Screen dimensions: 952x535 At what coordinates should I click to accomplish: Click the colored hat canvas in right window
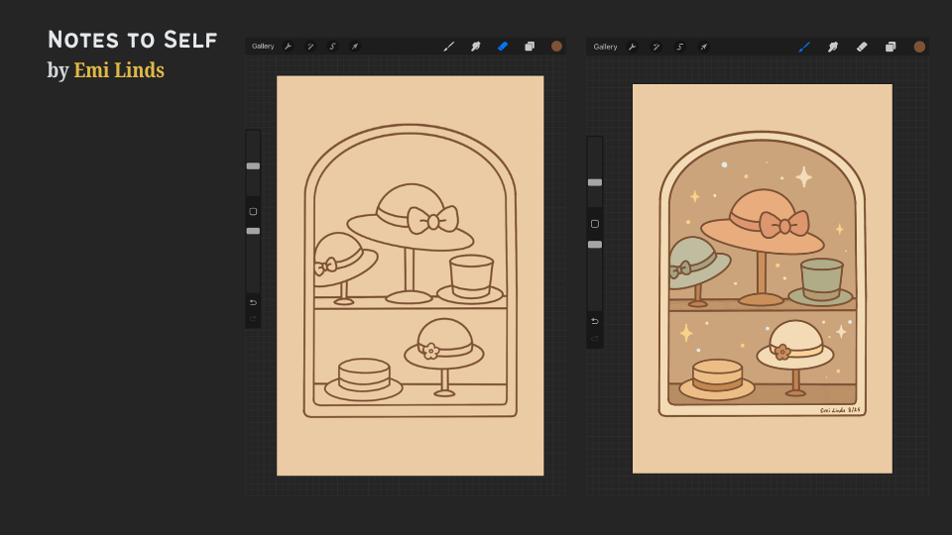click(x=763, y=279)
